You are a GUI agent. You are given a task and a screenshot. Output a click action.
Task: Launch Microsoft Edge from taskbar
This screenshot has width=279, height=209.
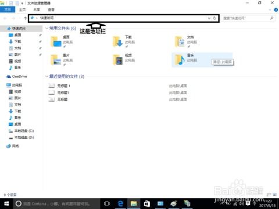pos(120,204)
